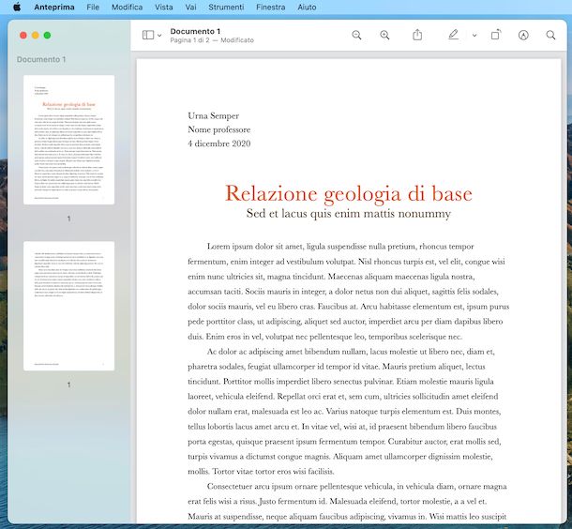
Task: Open the Vista menu
Action: 164,7
